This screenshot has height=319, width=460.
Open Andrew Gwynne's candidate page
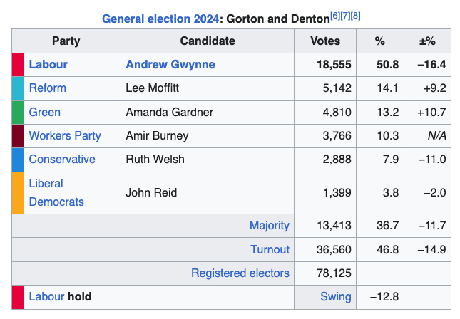click(x=170, y=65)
